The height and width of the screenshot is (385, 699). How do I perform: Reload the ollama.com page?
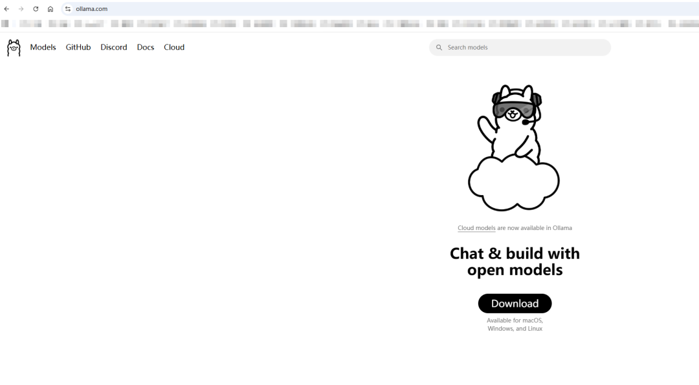(36, 9)
